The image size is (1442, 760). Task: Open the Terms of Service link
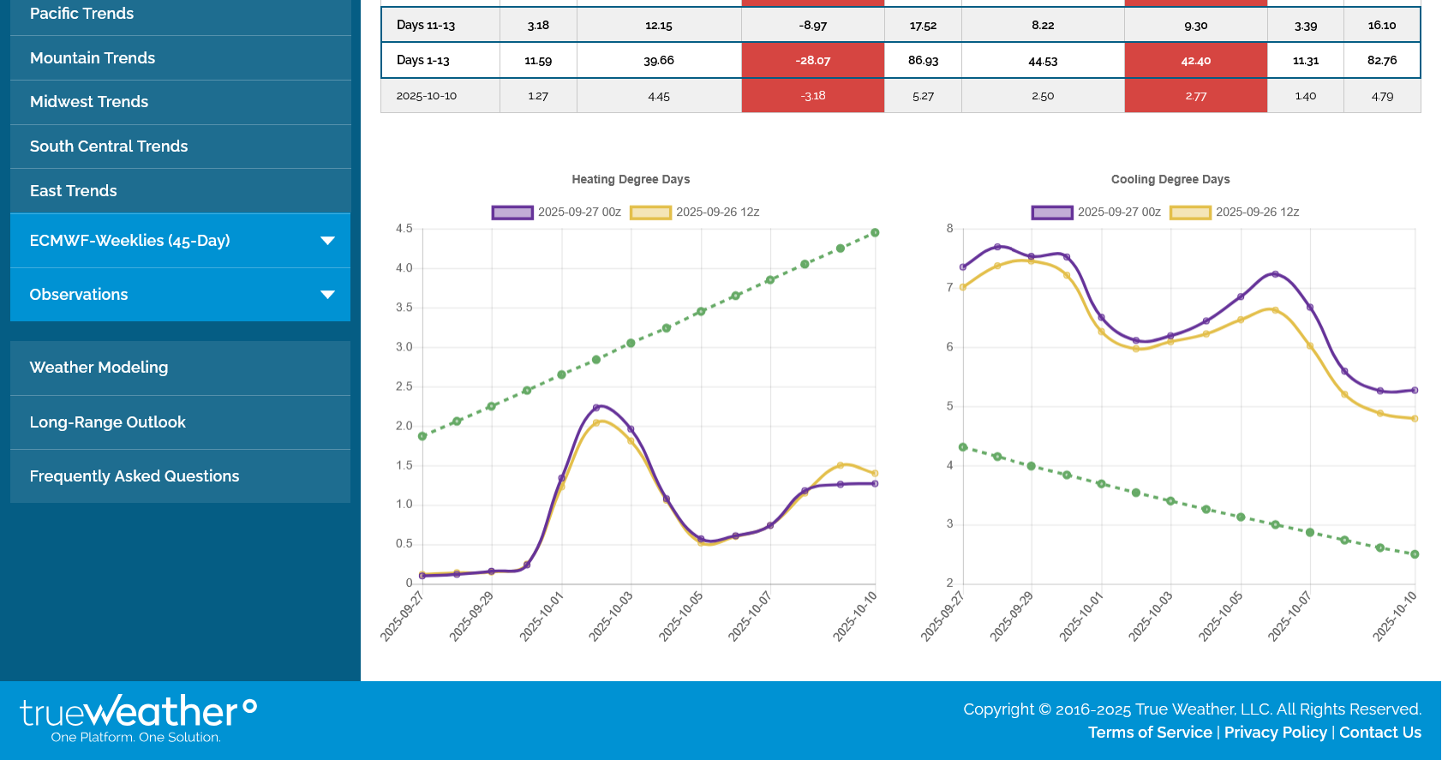click(1150, 733)
